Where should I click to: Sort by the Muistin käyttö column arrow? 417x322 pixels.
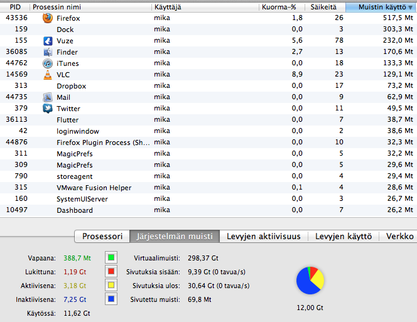(411, 8)
